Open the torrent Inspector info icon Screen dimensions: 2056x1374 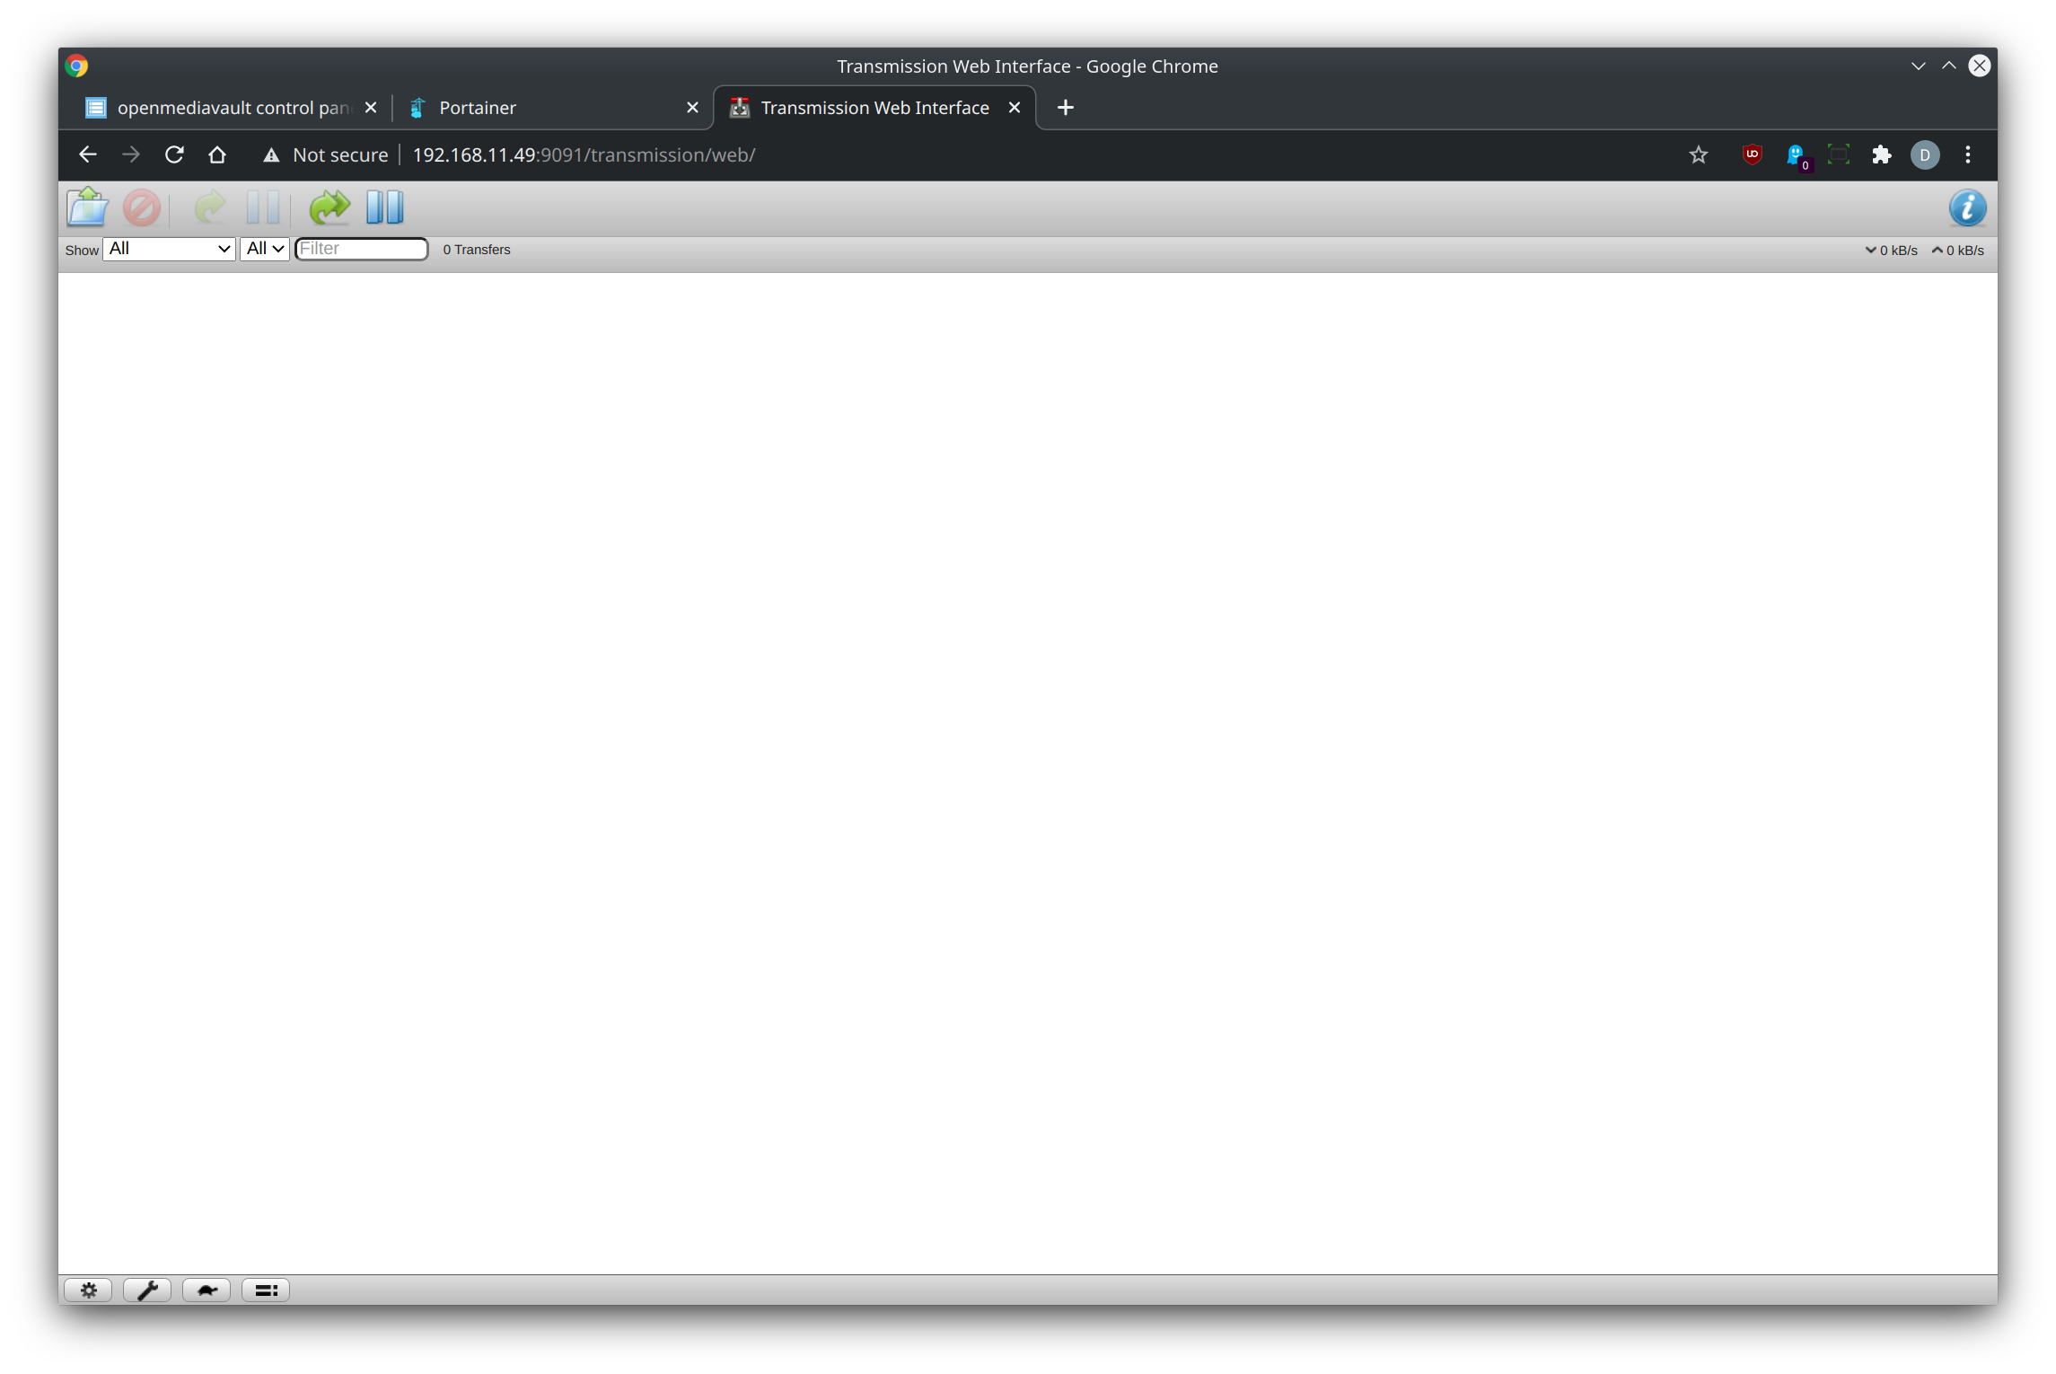[x=1966, y=208]
